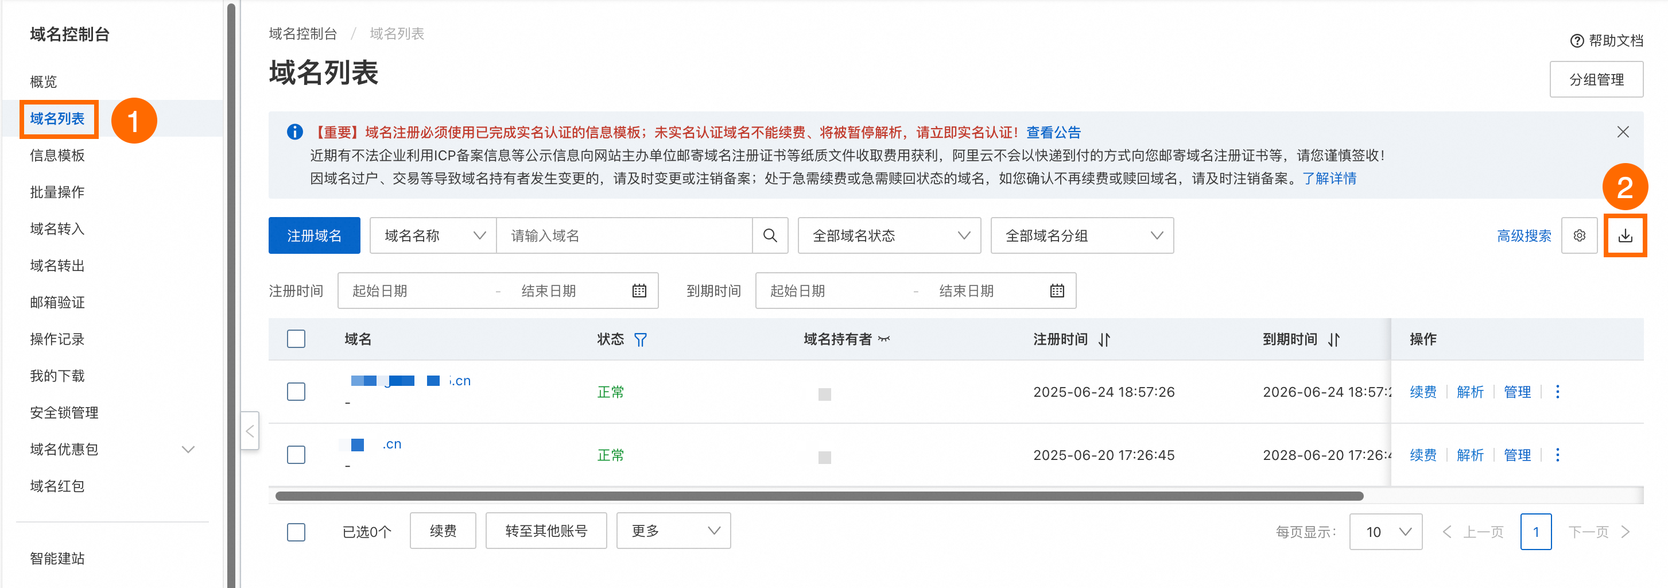Click page number 1 button
Screen dimensions: 1668x588
tap(1535, 532)
